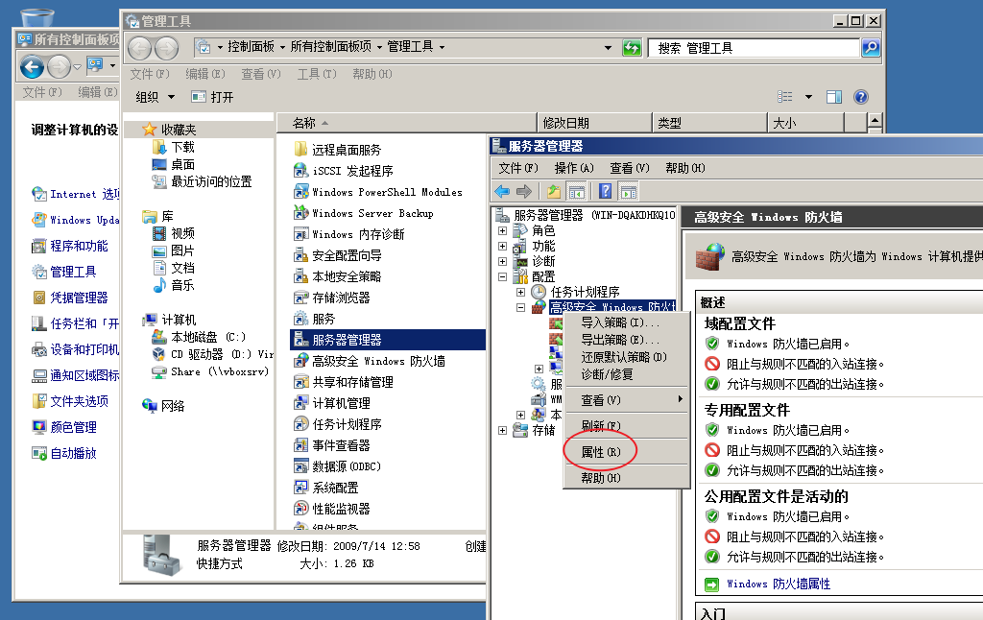The image size is (983, 620).
Task: Select 数据源 (ODBC) shortcut
Action: coord(337,466)
